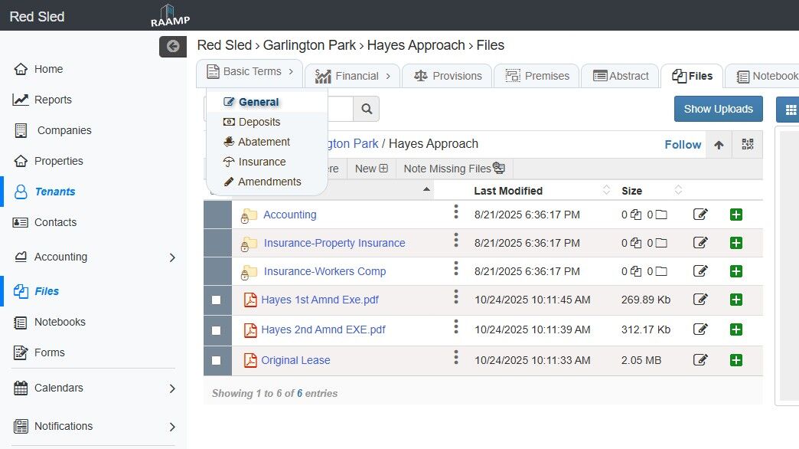Click the search magnifier button
799x449 pixels.
point(367,109)
